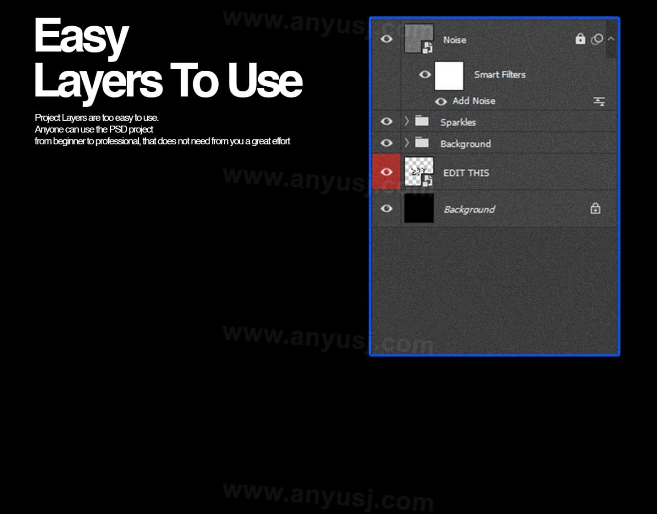
Task: Toggle the red EDIT THIS layer eye
Action: coord(387,172)
